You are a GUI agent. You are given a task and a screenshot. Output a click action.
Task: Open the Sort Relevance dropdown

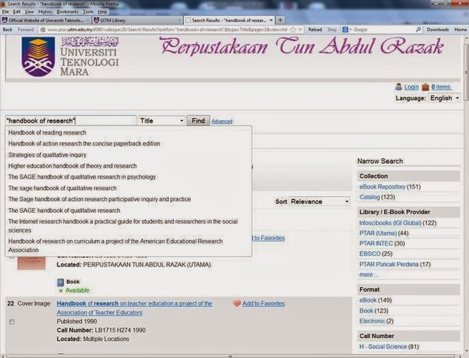[x=319, y=202]
